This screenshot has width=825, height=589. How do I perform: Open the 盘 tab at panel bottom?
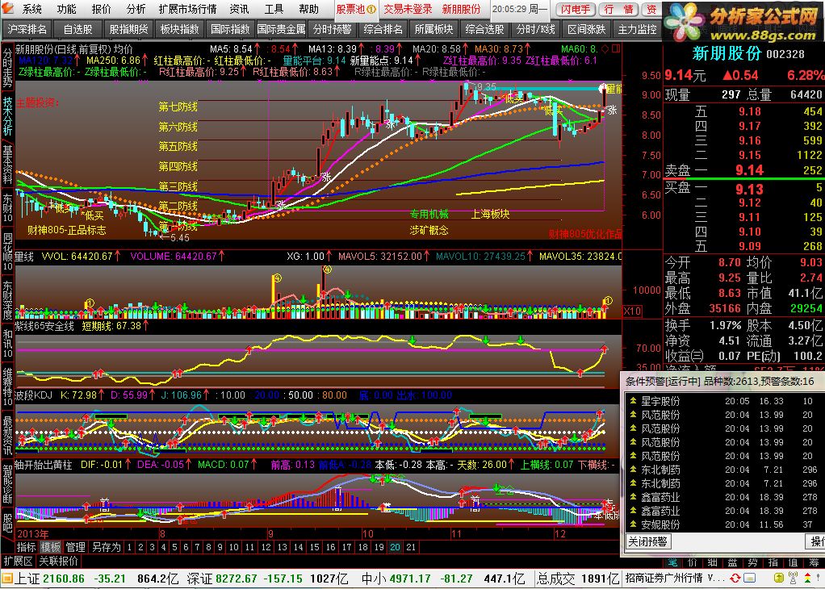[733, 562]
